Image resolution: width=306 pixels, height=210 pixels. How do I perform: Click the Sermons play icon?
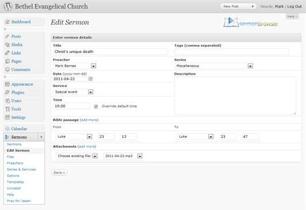[x=7, y=137]
